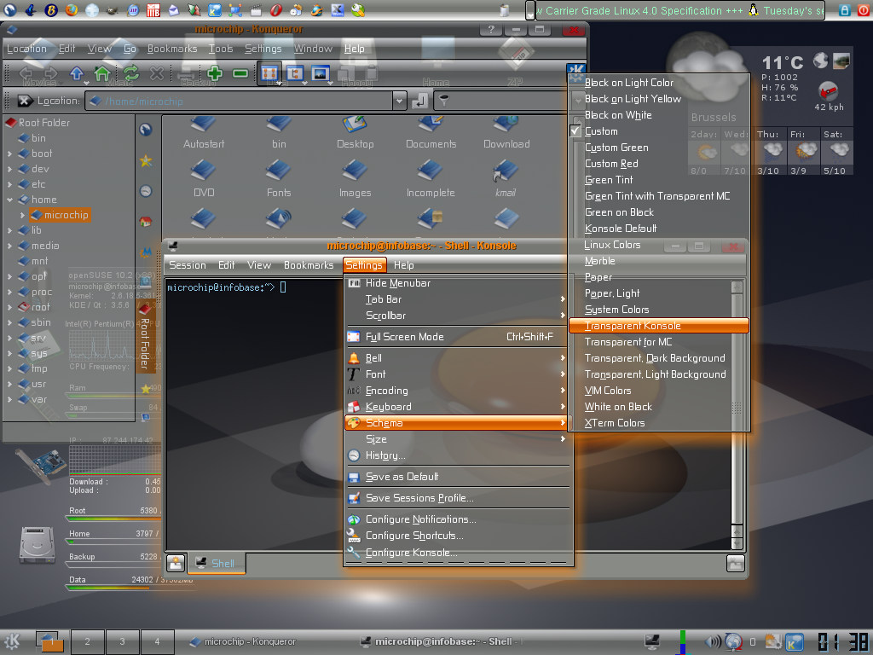The height and width of the screenshot is (655, 873).
Task: Toggle the Custom schema checkmark
Action: click(575, 131)
